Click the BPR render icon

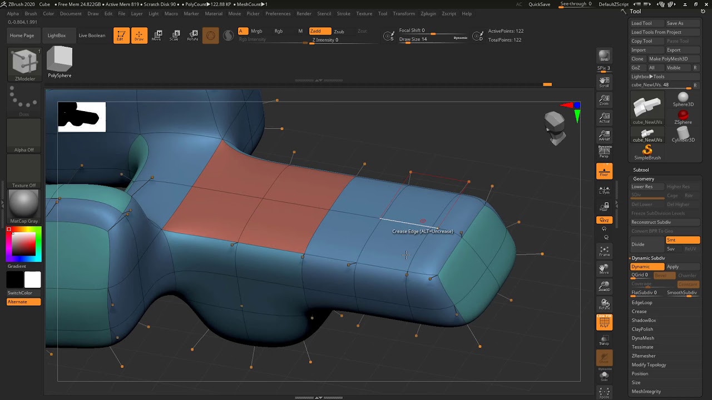[x=604, y=56]
